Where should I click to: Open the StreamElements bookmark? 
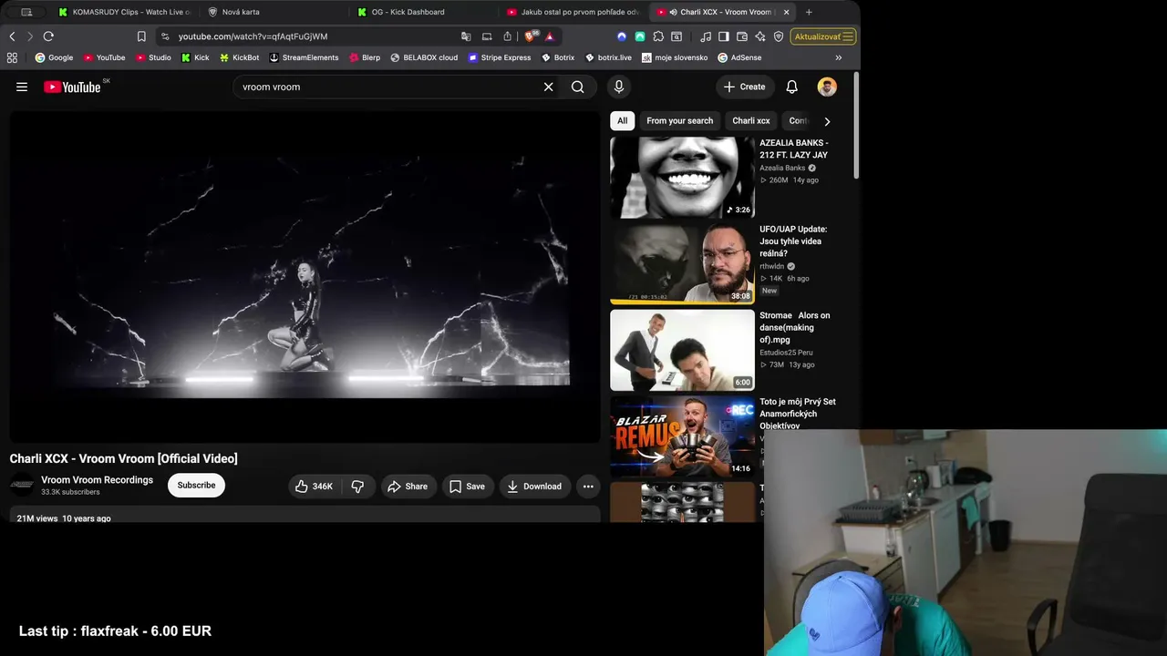pyautogui.click(x=304, y=57)
